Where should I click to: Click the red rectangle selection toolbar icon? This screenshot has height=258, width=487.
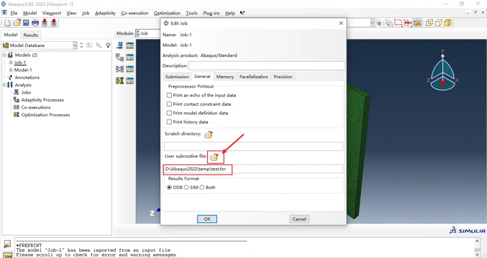point(398,22)
